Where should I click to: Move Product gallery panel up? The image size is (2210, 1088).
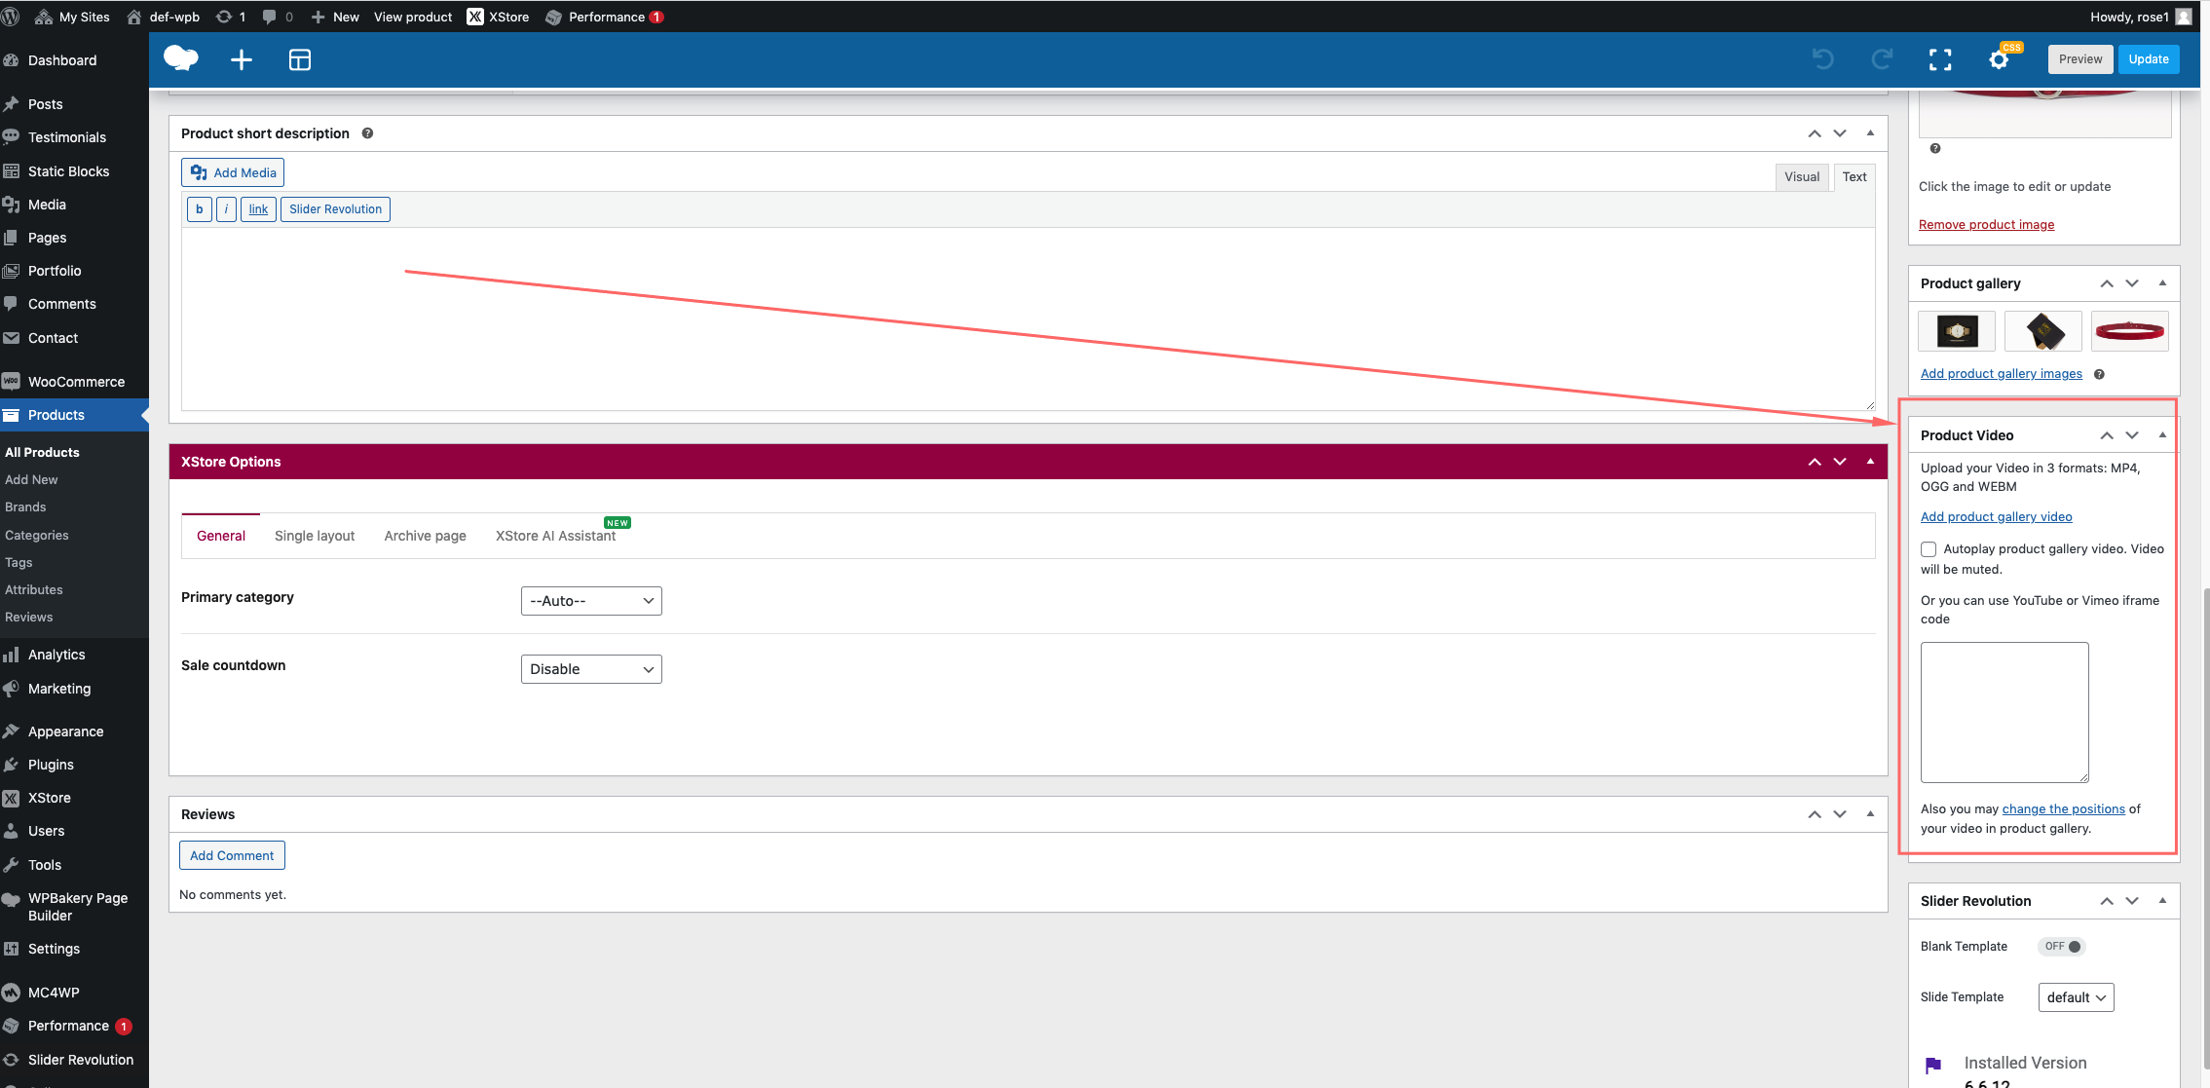(x=2107, y=283)
